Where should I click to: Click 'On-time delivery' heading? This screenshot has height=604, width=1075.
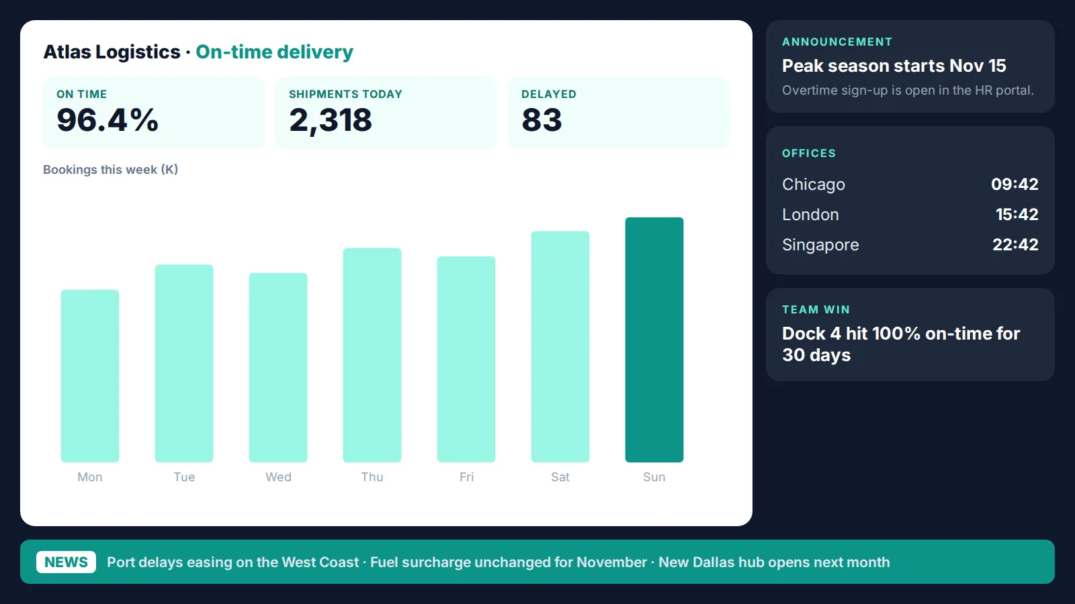(274, 52)
